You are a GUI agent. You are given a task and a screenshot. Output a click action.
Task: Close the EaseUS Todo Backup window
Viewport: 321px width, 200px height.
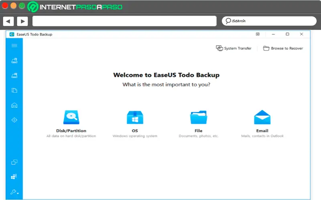(302, 34)
